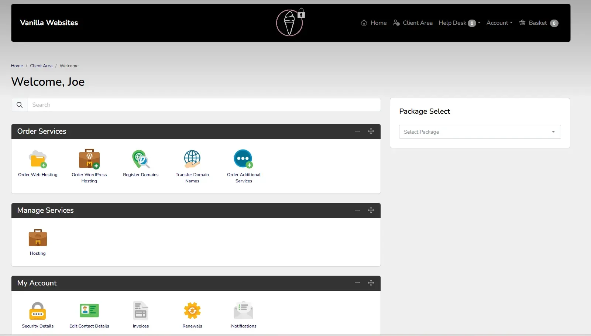Click the Basket icon in the header
The image size is (591, 336).
point(523,23)
